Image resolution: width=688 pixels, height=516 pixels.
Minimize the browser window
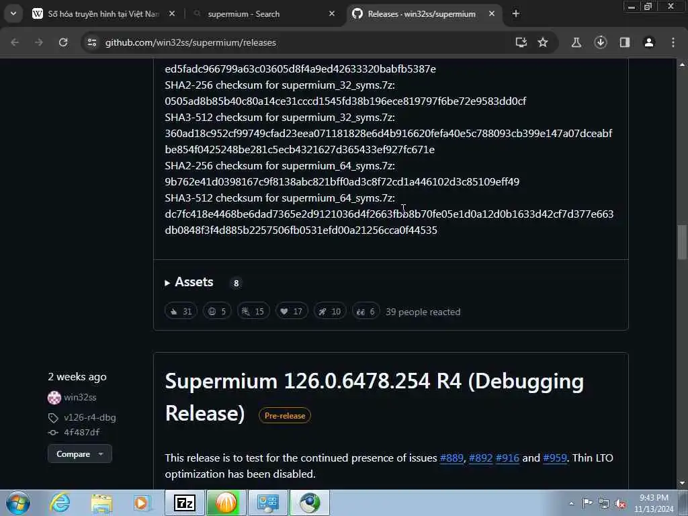click(x=632, y=6)
